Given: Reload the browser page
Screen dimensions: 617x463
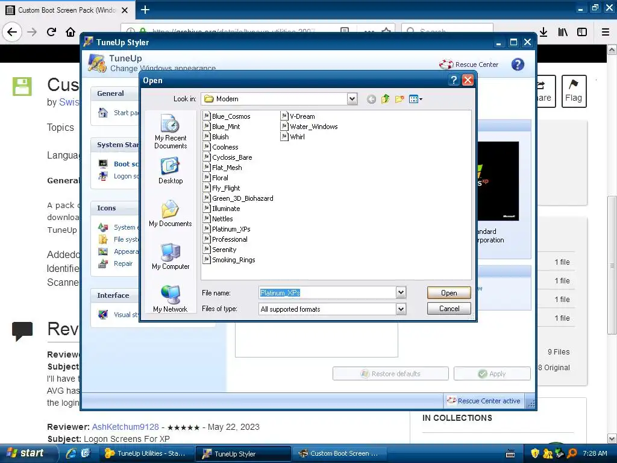Looking at the screenshot, I should click(51, 32).
